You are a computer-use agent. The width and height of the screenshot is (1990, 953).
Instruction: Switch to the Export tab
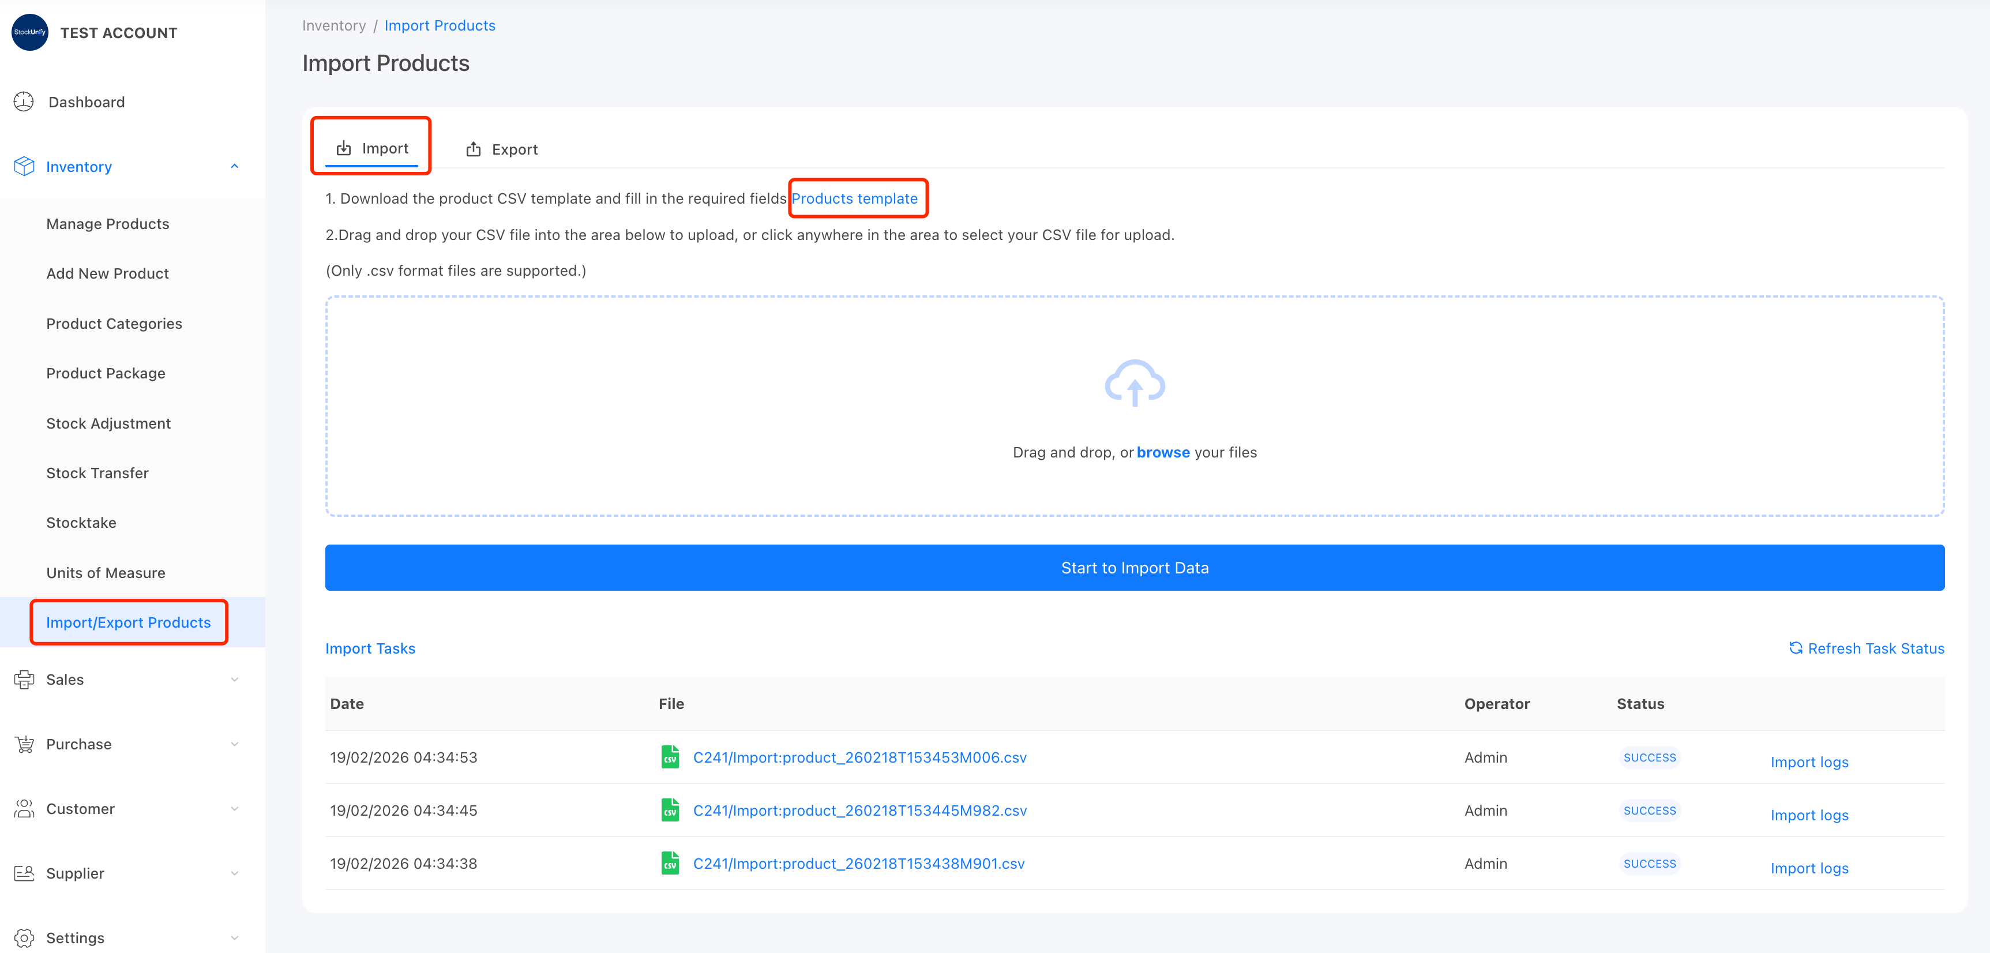[502, 149]
